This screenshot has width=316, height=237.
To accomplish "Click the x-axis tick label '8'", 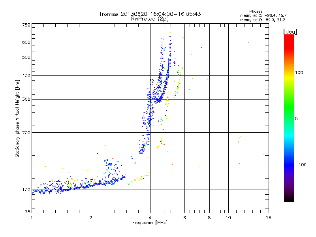I will [209, 218].
